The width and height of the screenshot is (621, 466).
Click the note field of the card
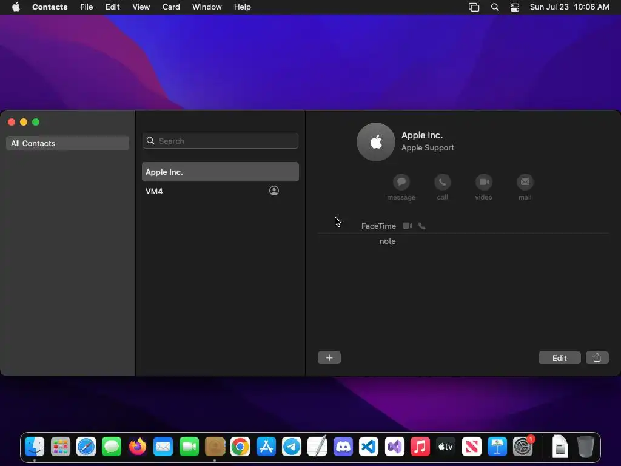[x=388, y=241]
